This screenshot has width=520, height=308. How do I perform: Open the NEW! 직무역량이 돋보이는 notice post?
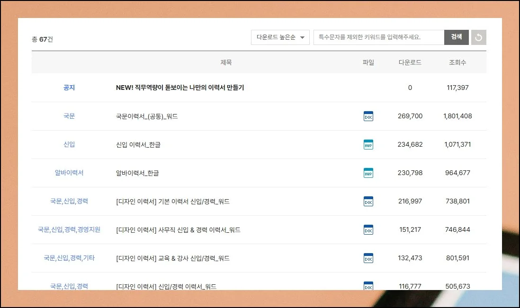click(179, 88)
